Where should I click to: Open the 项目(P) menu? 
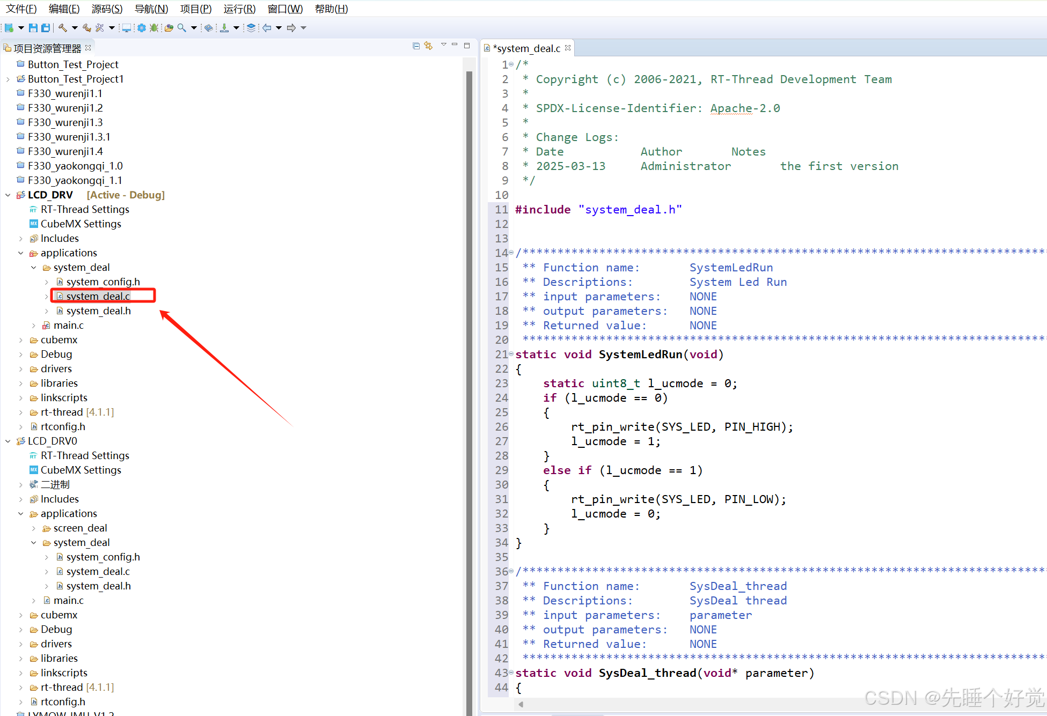pos(196,9)
